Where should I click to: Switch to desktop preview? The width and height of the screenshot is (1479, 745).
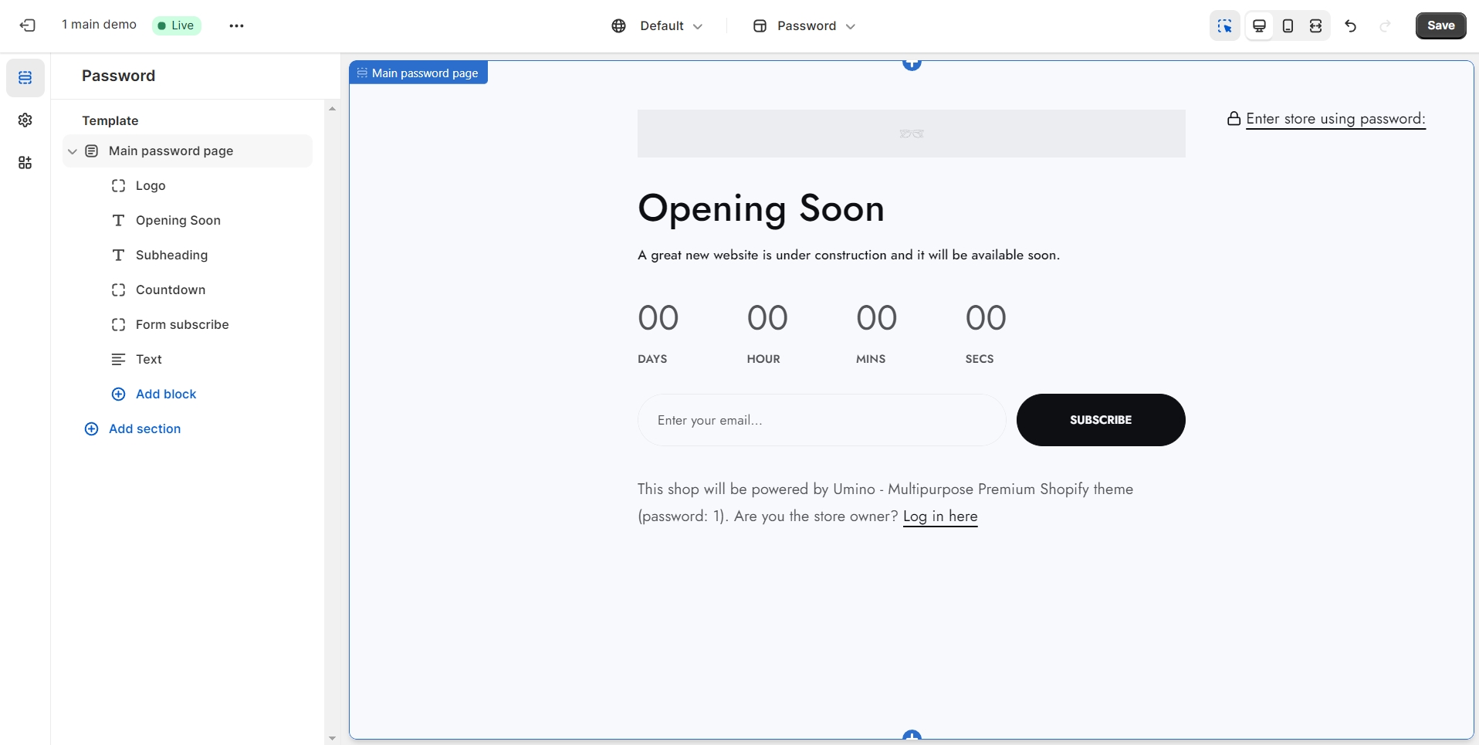[1259, 25]
